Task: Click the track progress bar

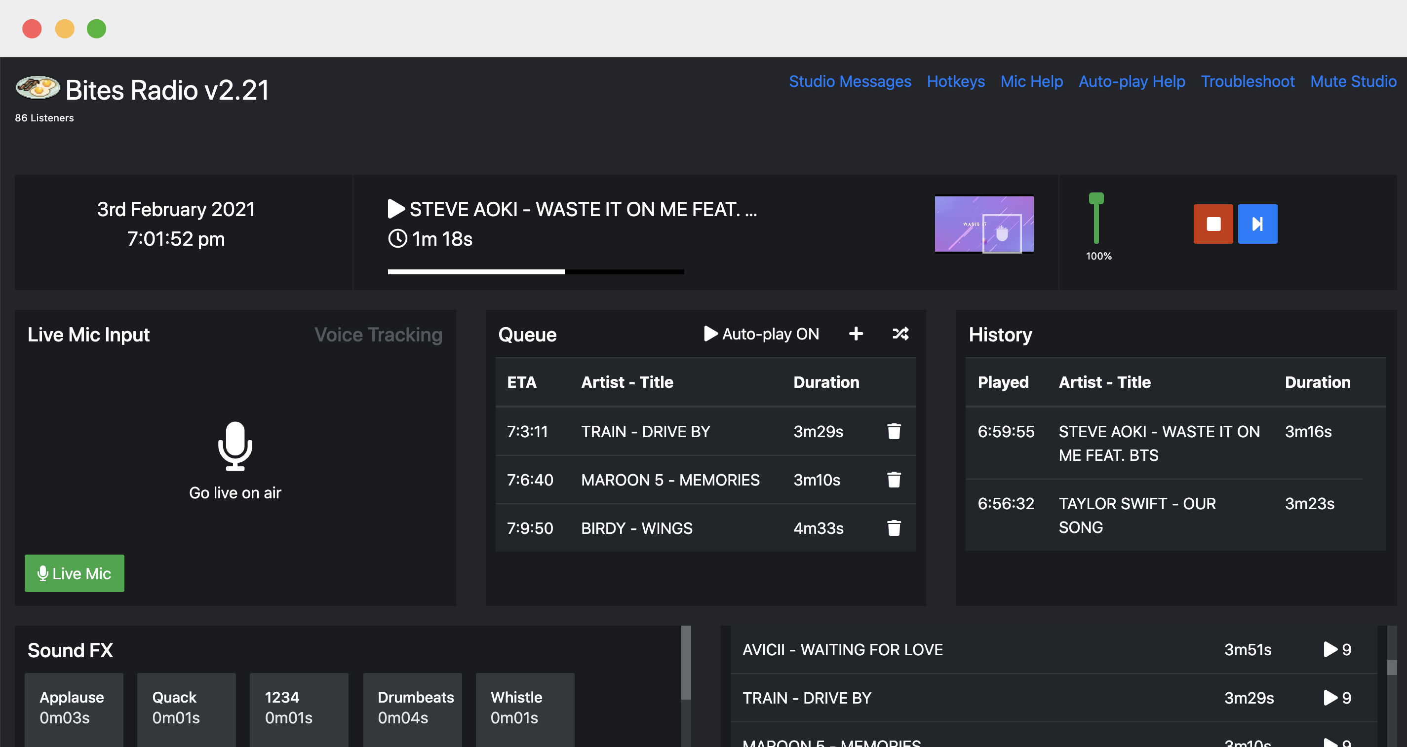Action: click(535, 271)
